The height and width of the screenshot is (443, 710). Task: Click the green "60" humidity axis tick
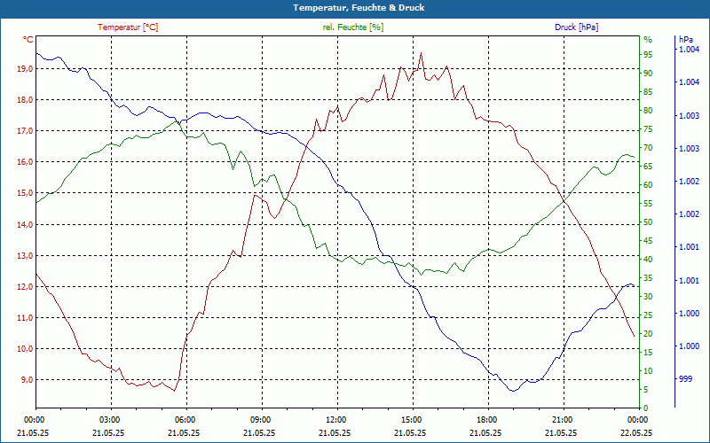tap(648, 185)
